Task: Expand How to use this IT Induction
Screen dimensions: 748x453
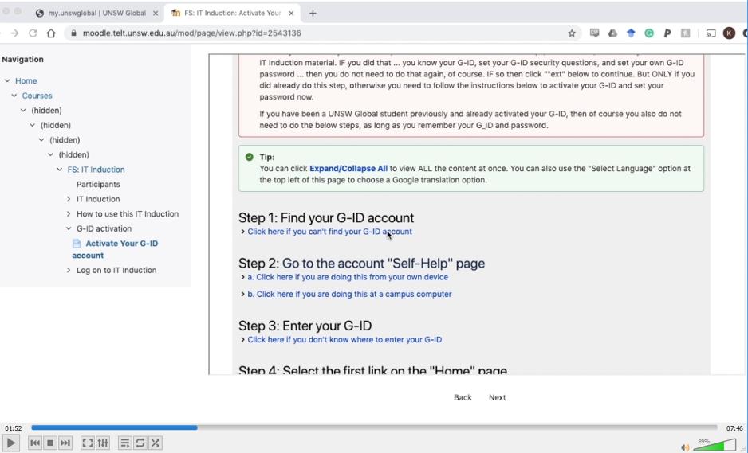Action: (69, 214)
